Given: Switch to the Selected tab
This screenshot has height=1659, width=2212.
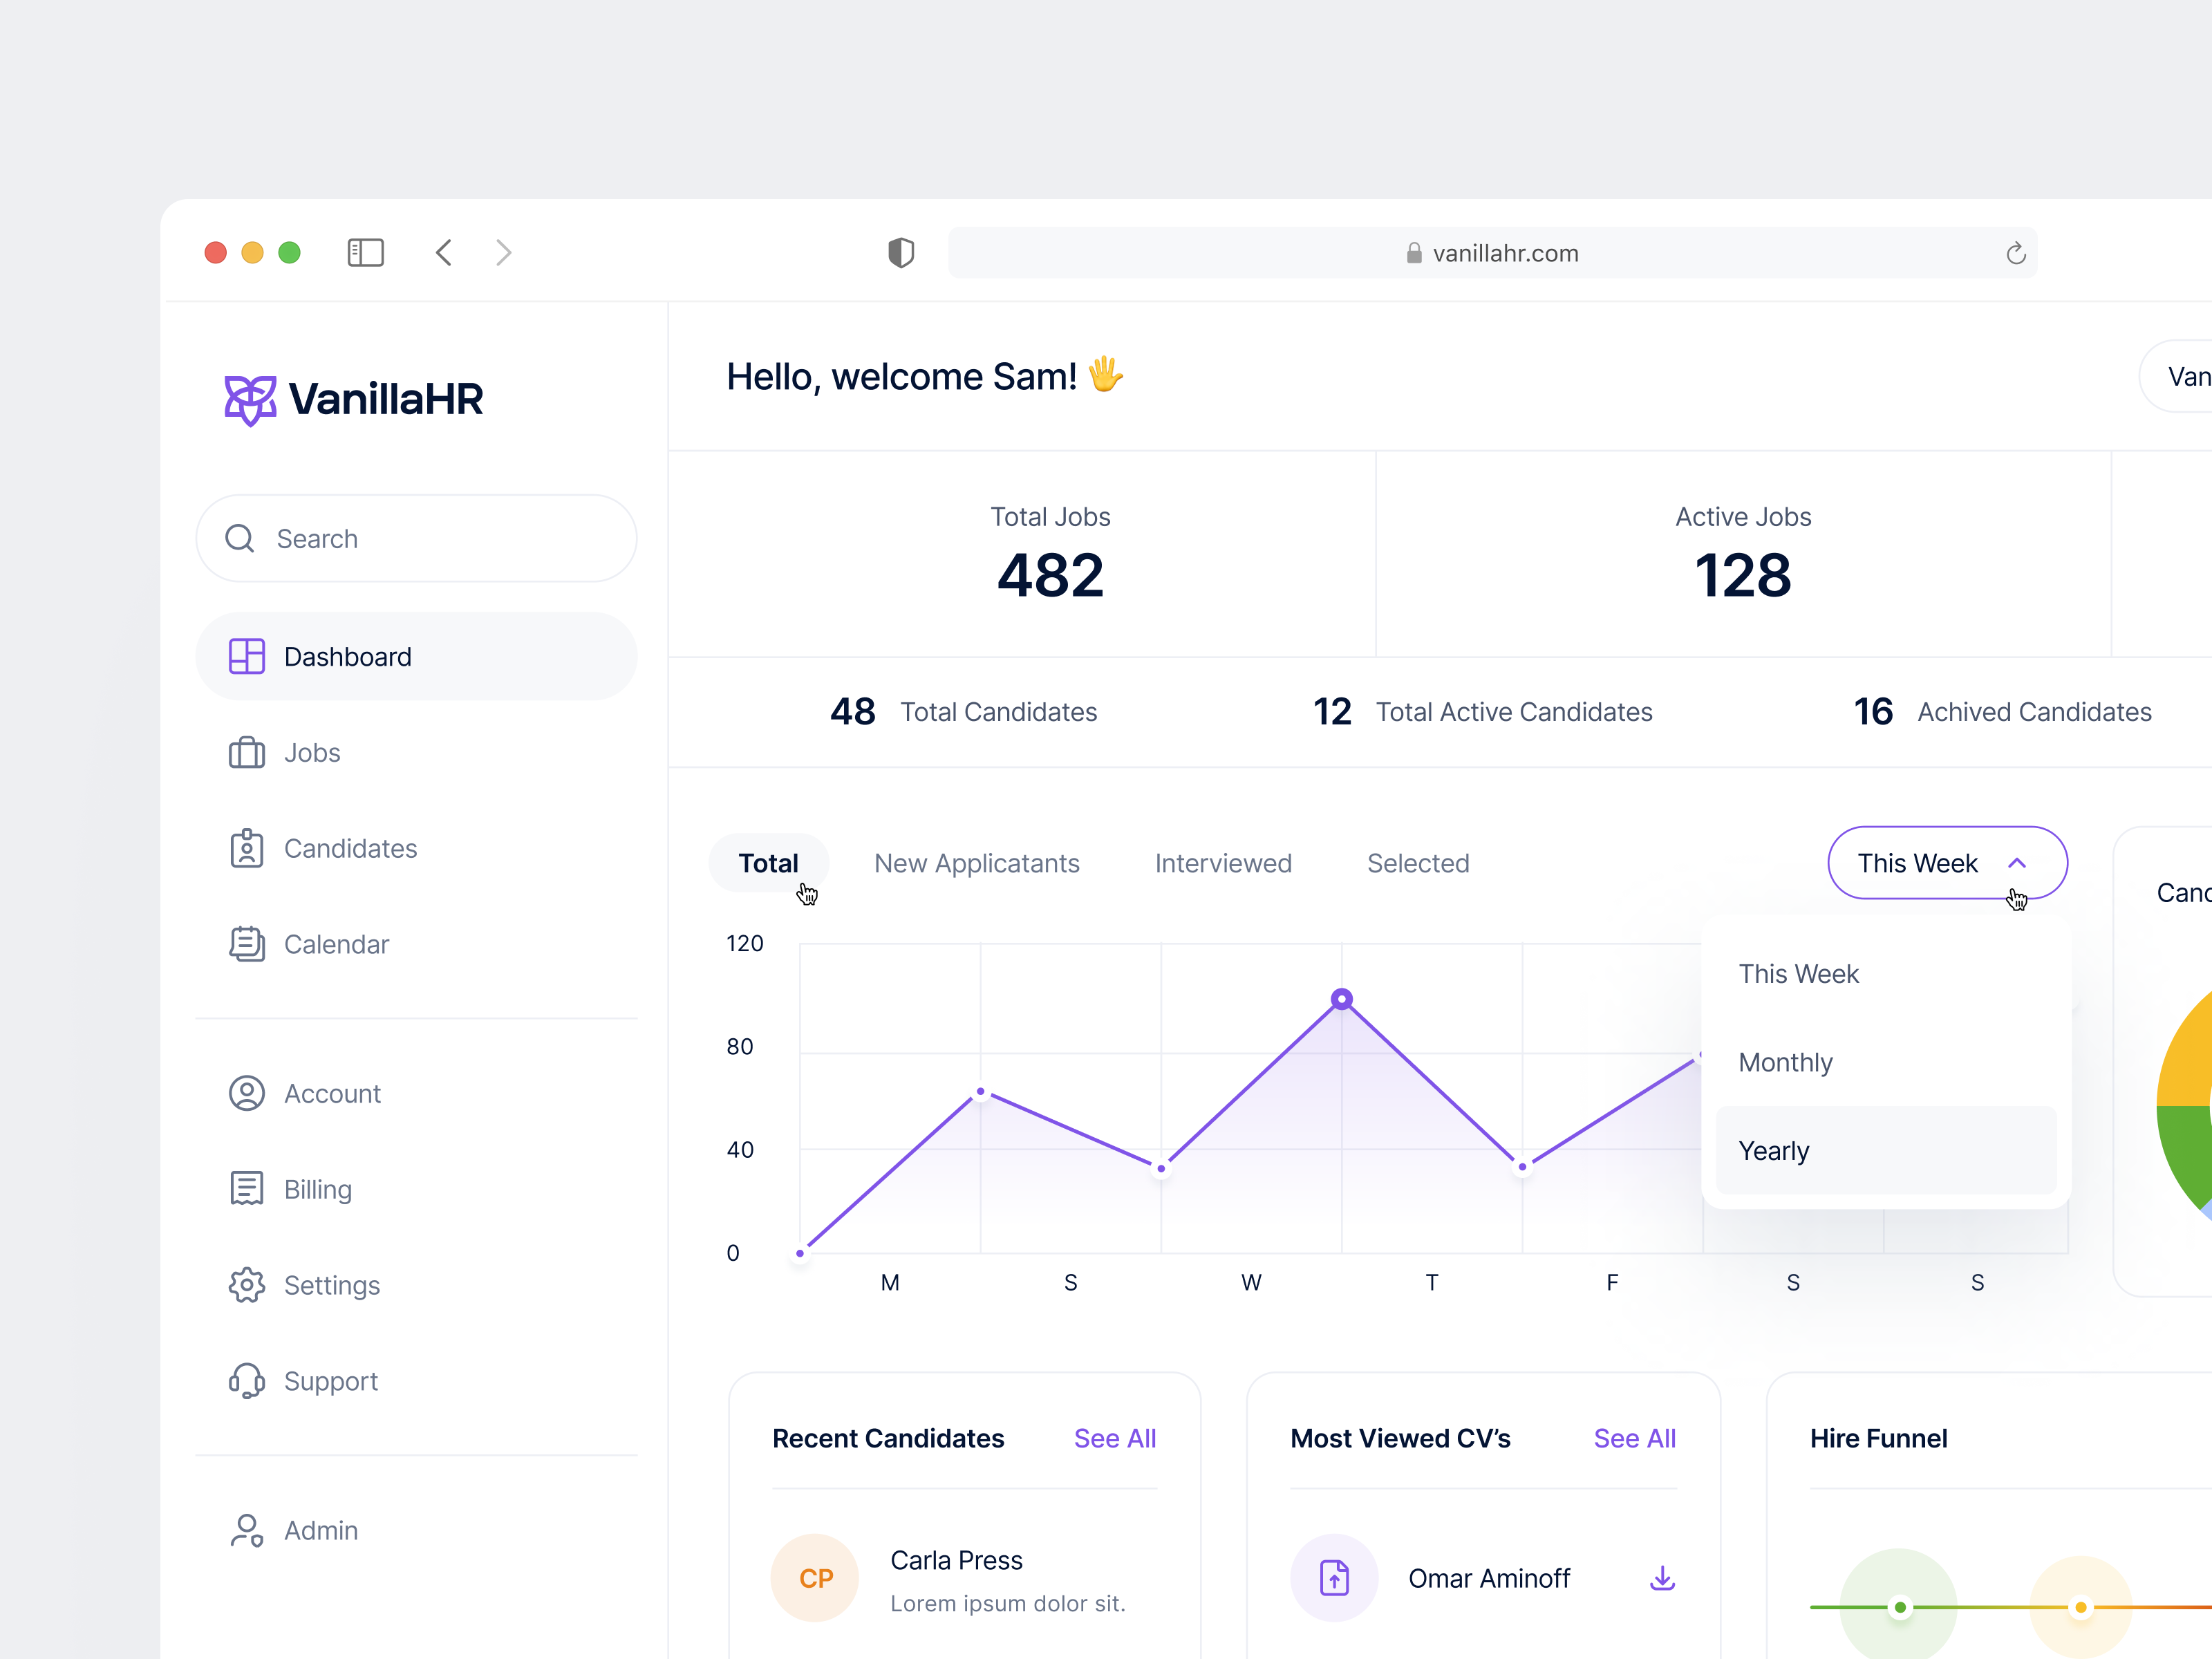Looking at the screenshot, I should pyautogui.click(x=1418, y=863).
